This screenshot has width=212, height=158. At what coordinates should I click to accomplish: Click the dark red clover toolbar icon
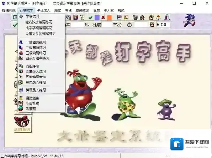142,17
